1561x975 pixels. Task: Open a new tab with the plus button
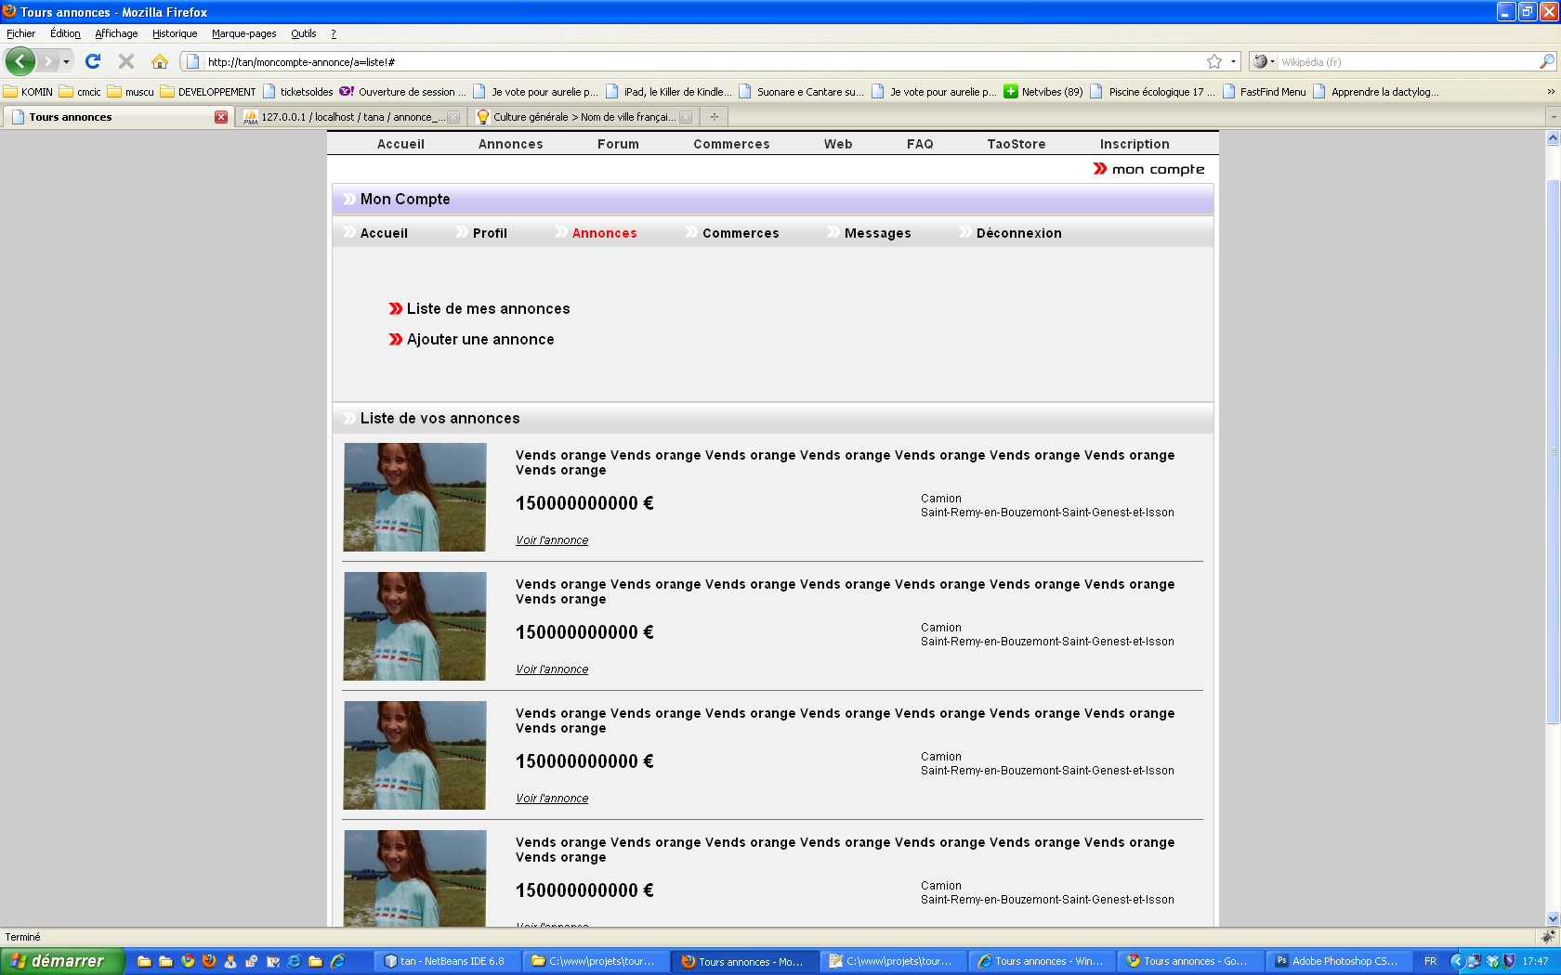(x=714, y=117)
